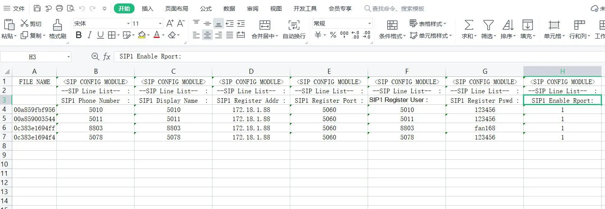The width and height of the screenshot is (605, 209).
Task: Apply the percent style
Action: click(x=333, y=35)
